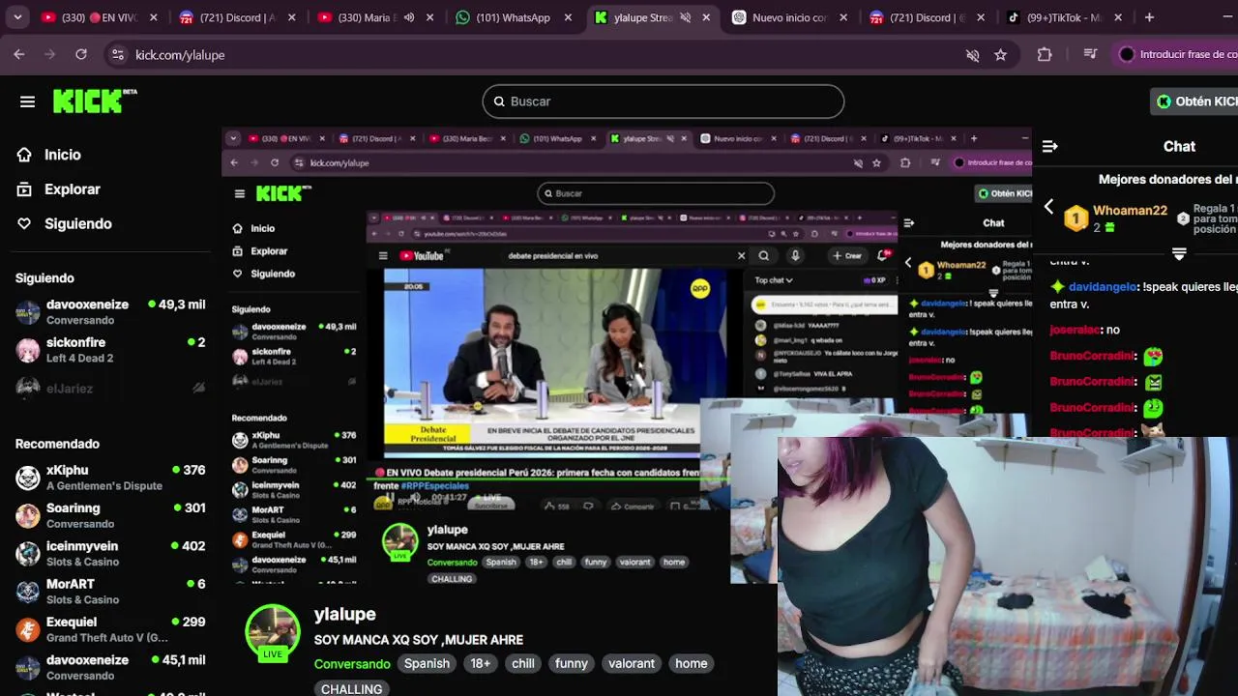This screenshot has height=696, width=1238.
Task: Unmute the ylalupe Stream tab
Action: (685, 17)
